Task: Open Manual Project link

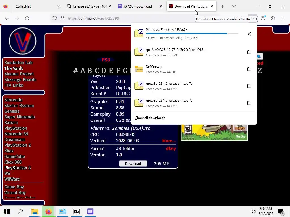Action: [x=19, y=74]
